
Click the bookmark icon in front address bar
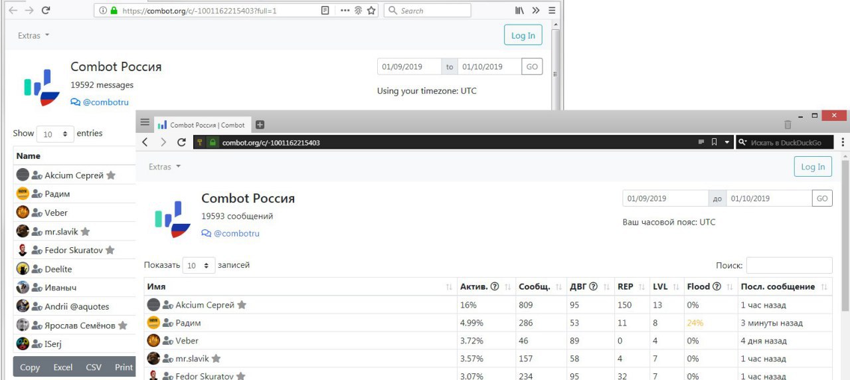(714, 142)
